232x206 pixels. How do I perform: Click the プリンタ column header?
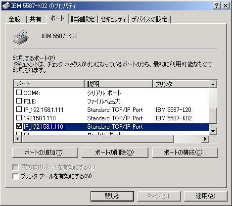181,84
